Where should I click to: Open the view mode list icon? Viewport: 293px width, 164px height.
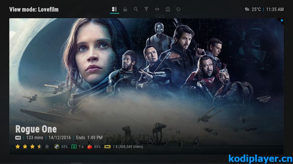pyautogui.click(x=114, y=9)
